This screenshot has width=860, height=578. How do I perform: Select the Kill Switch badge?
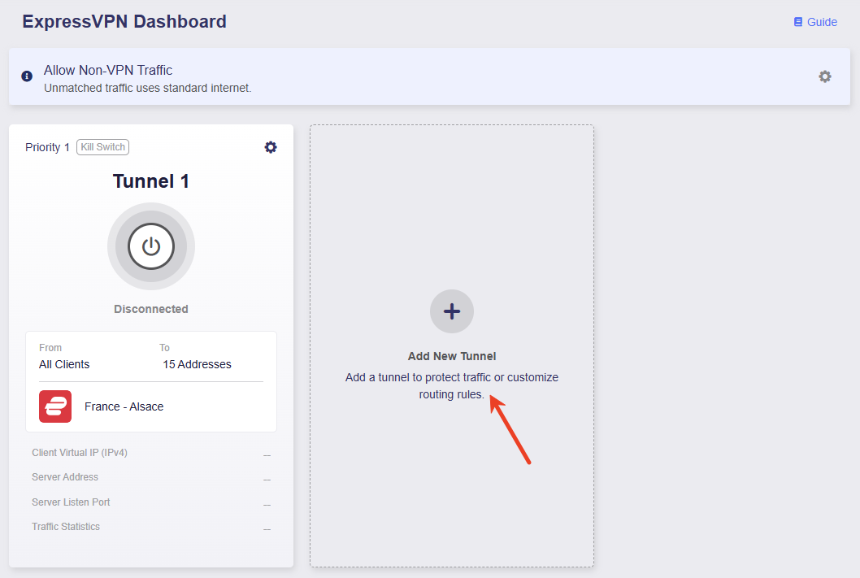[102, 147]
